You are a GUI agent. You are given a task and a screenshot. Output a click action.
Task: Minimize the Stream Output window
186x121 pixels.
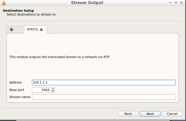170,3
